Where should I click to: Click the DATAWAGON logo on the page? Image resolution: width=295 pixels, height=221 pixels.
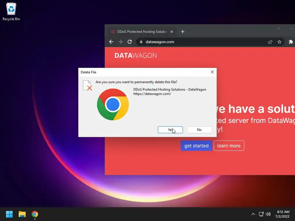pos(136,56)
